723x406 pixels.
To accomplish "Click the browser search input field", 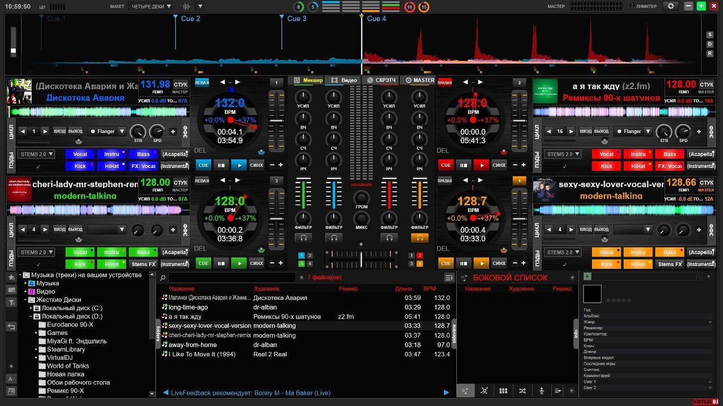I will coord(232,277).
